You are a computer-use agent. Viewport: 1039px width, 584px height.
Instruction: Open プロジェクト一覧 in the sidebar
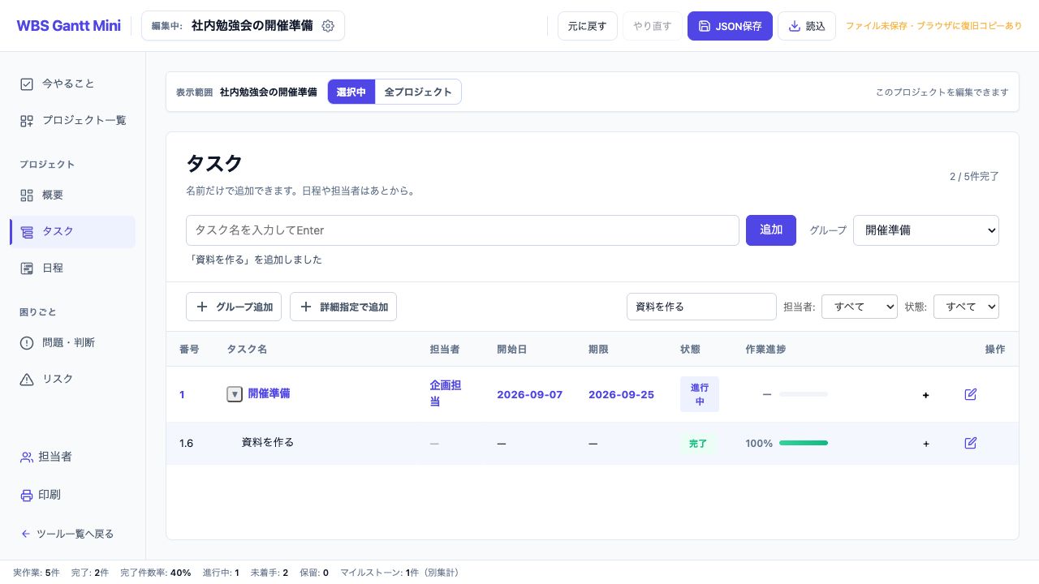click(x=72, y=120)
